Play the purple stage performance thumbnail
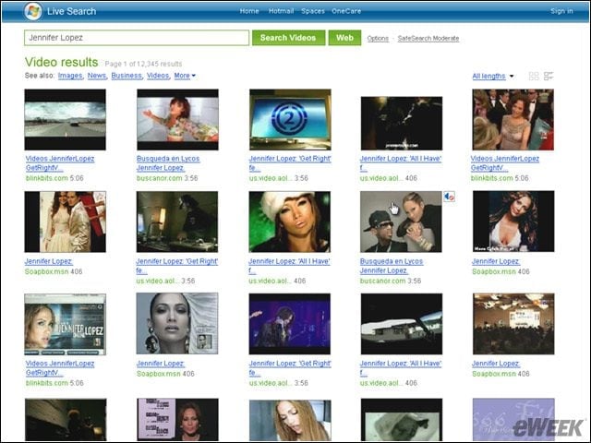 pos(289,324)
